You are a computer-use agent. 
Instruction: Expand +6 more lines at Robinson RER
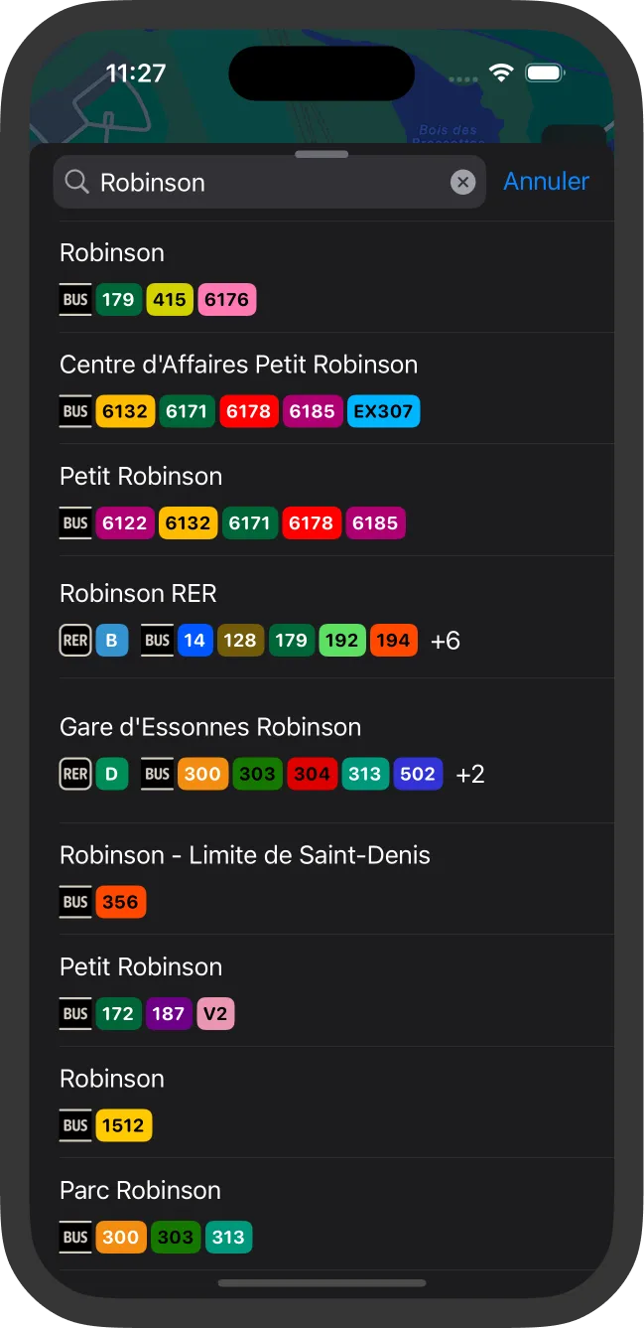446,642
